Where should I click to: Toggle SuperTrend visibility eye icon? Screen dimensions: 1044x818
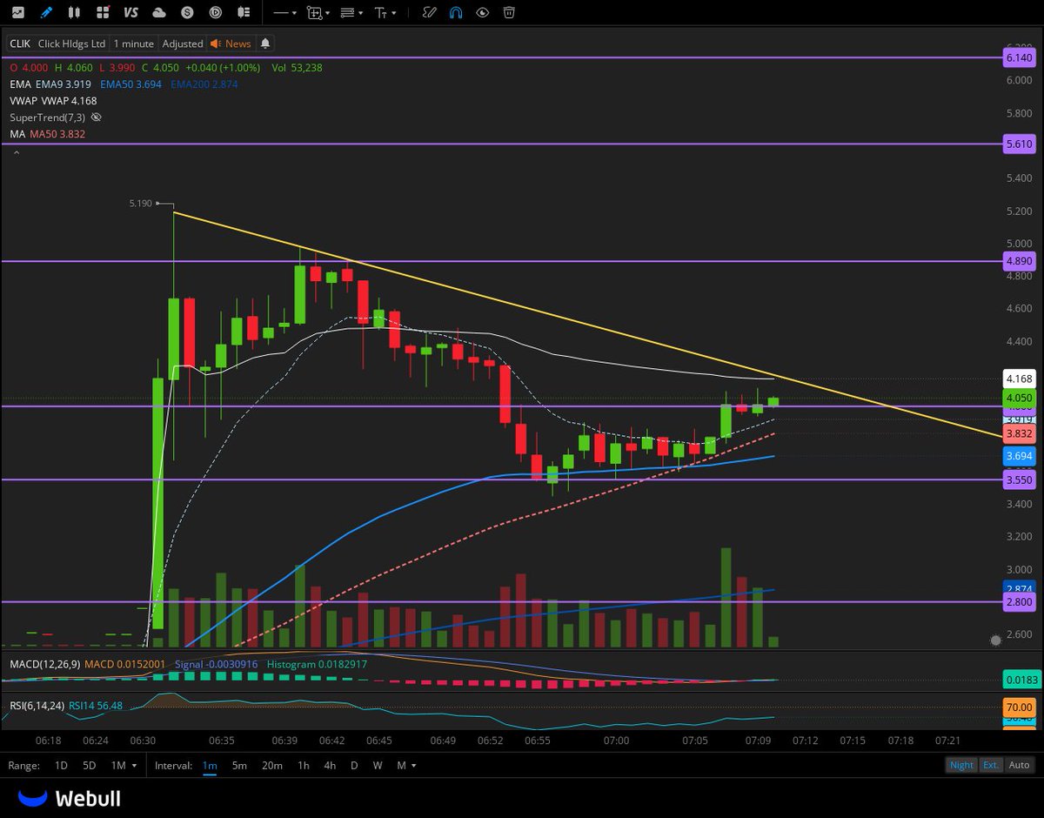click(x=96, y=117)
